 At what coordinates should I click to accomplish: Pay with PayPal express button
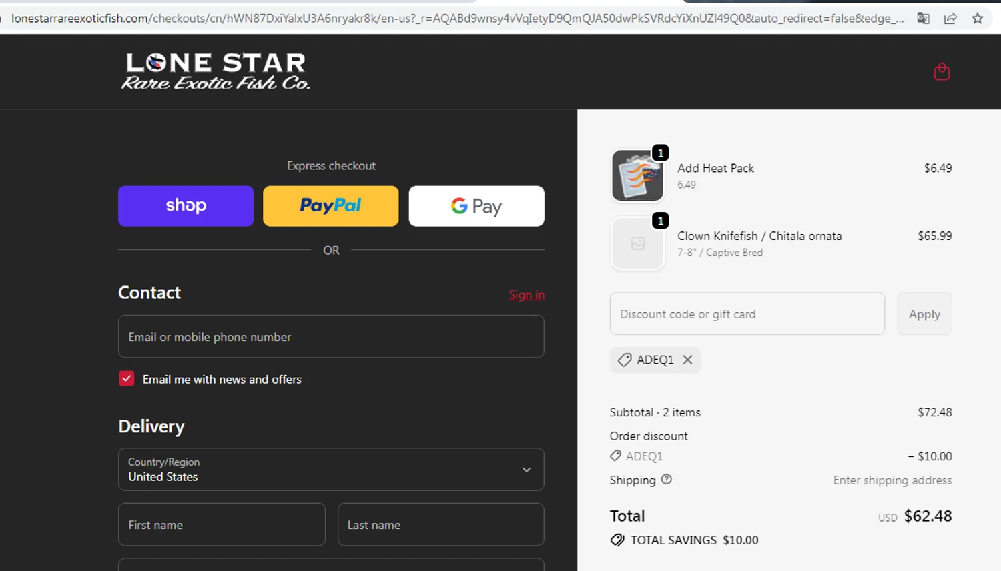[x=330, y=206]
